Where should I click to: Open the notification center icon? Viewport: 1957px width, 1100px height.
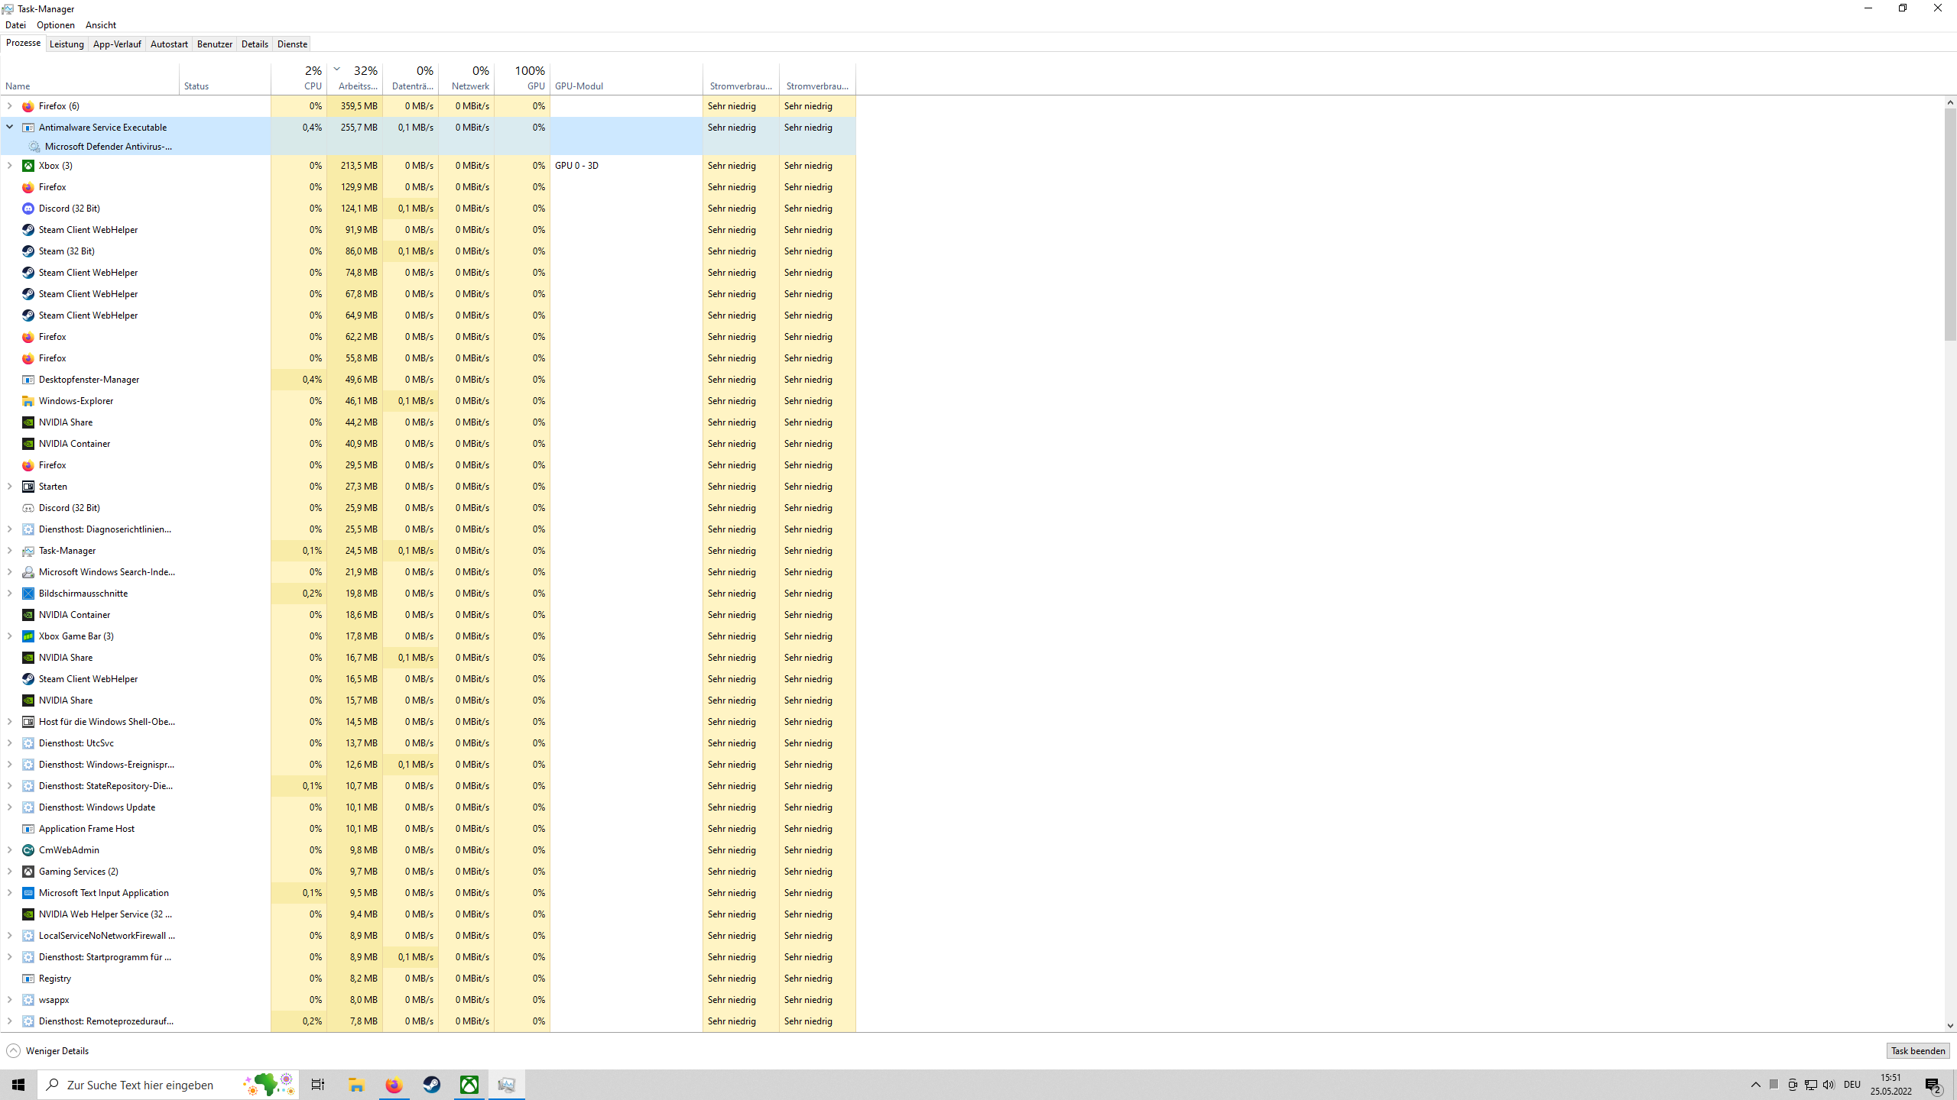point(1934,1085)
